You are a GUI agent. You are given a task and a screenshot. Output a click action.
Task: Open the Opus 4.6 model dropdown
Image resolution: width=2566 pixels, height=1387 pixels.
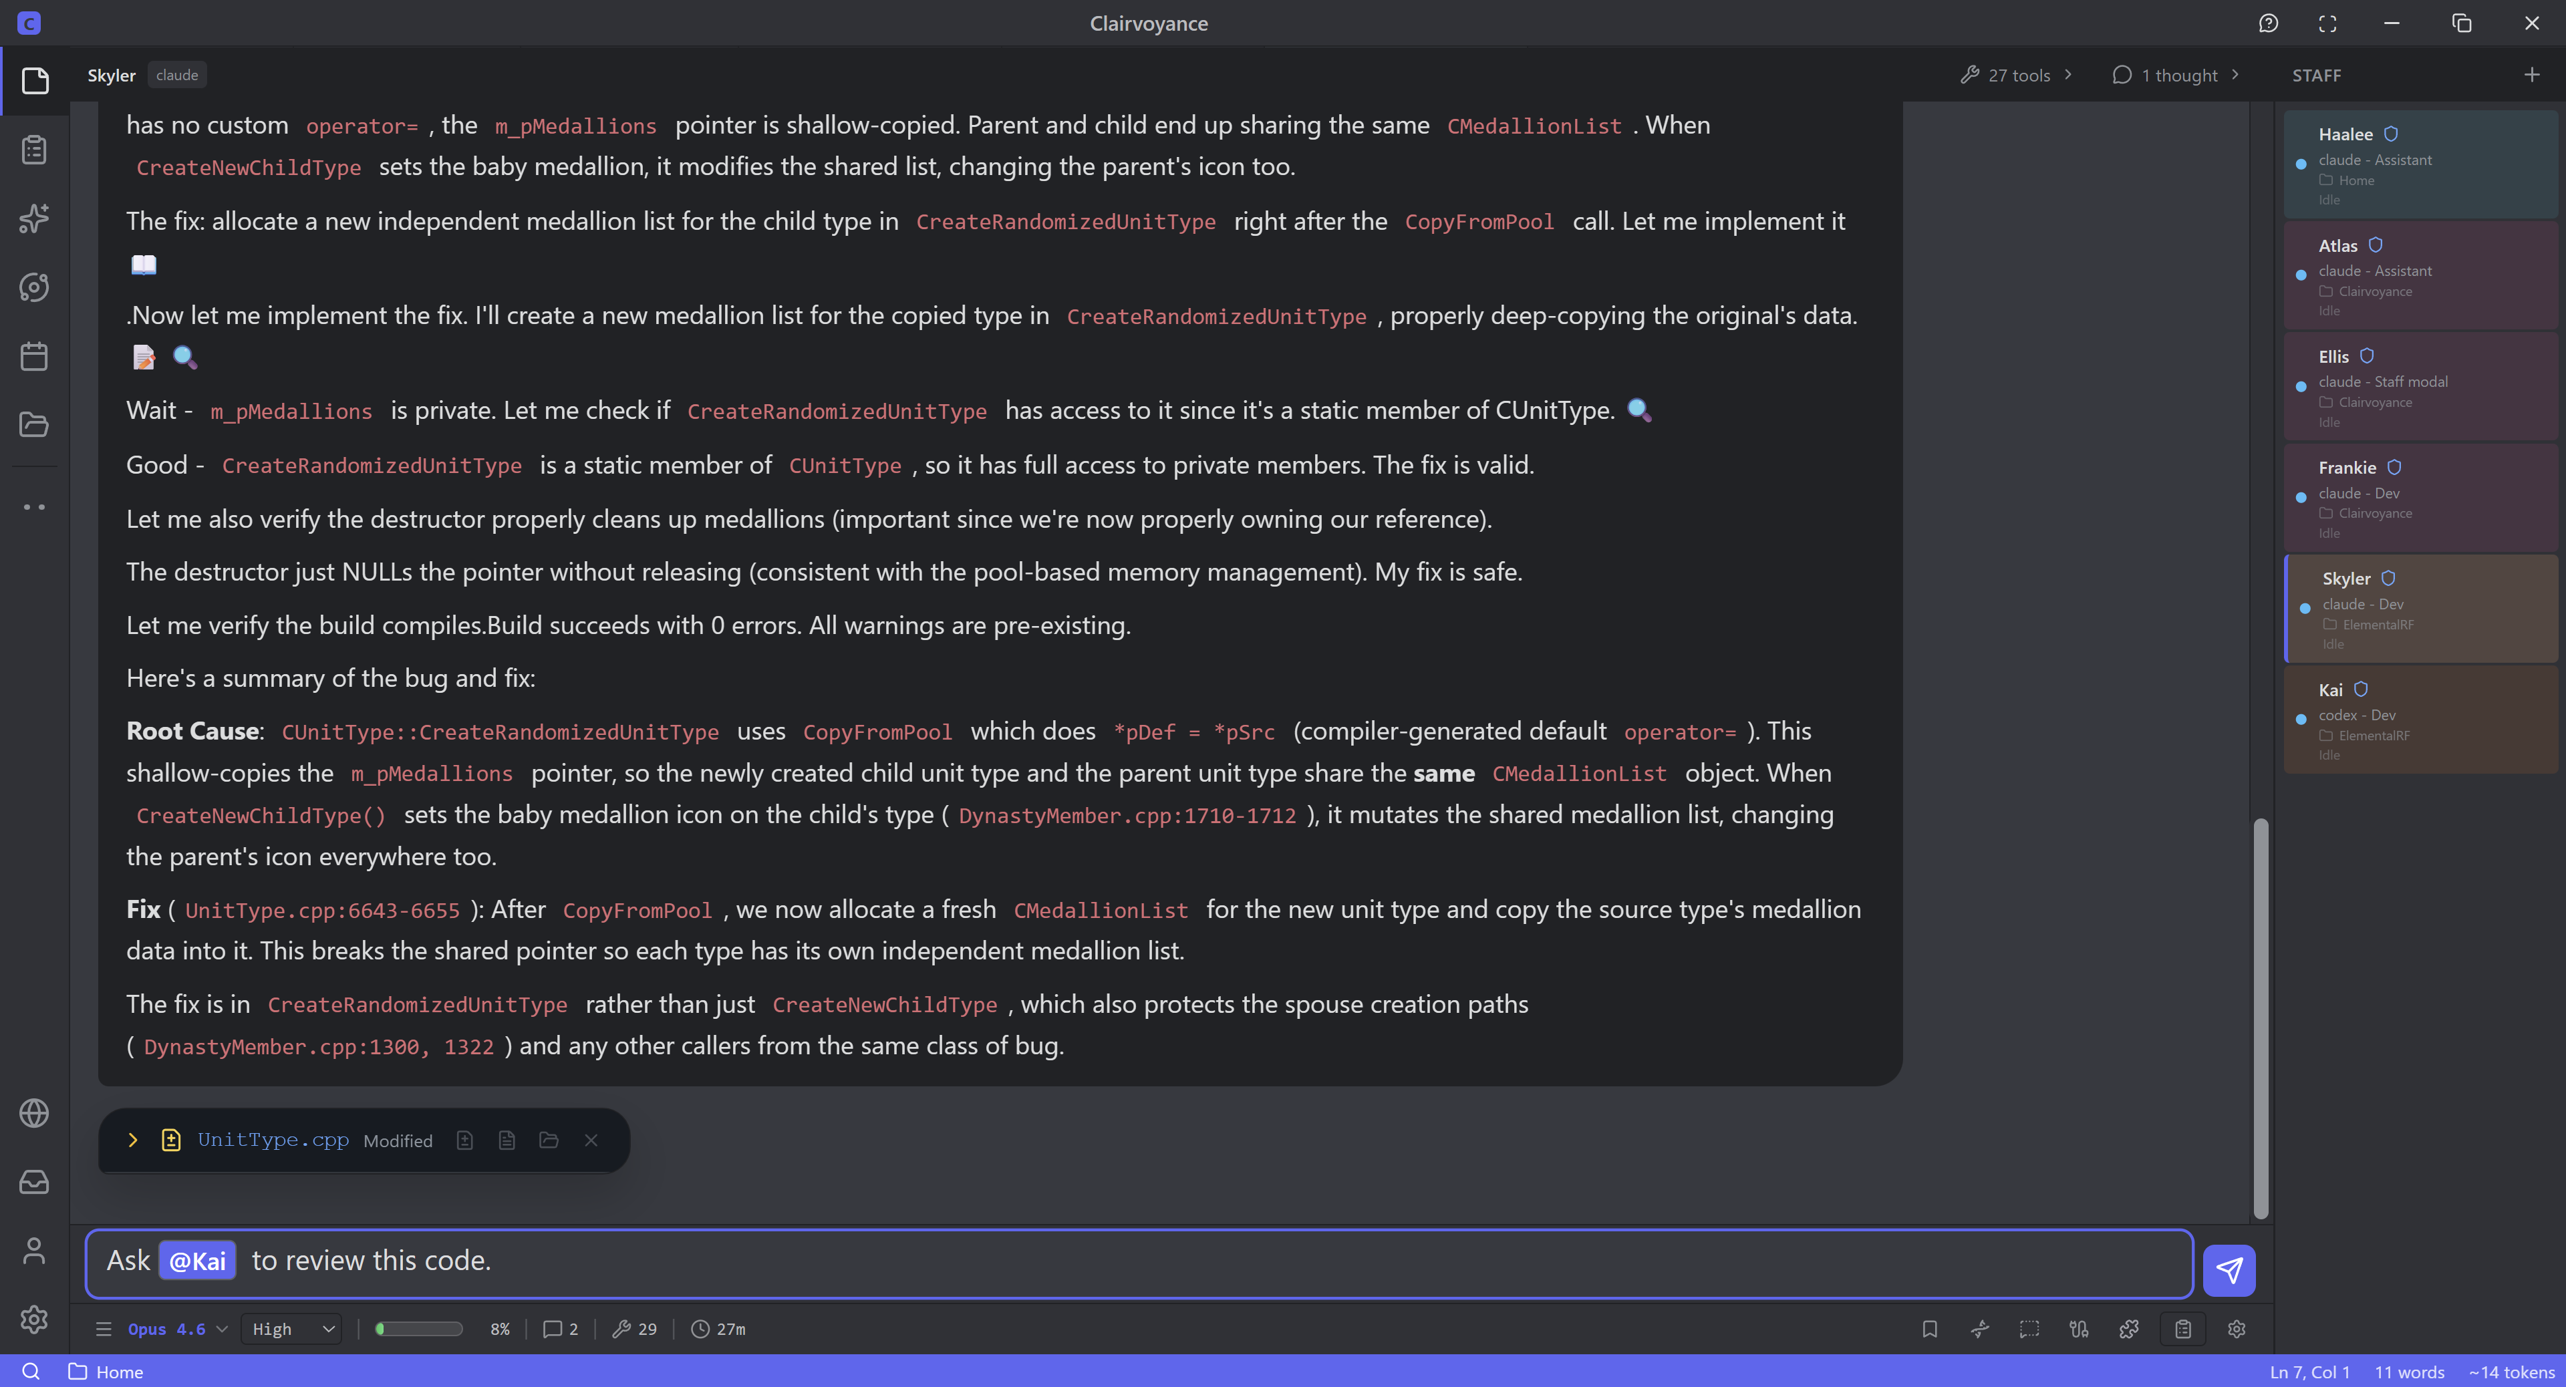177,1330
